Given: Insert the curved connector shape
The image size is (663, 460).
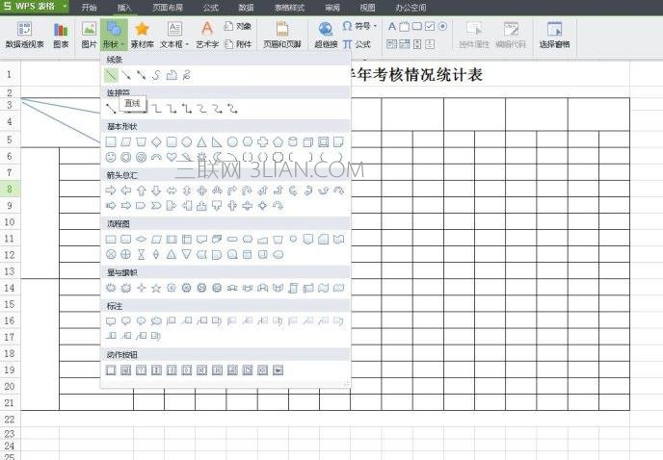Looking at the screenshot, I should pyautogui.click(x=201, y=109).
